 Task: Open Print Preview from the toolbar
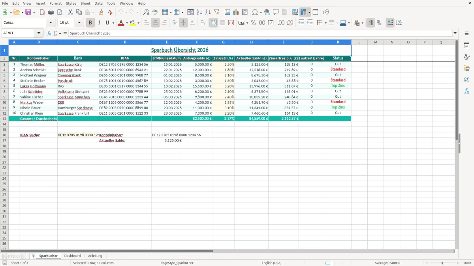tap(60, 12)
